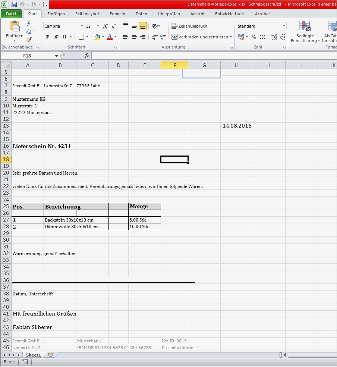Open the Cambria font dropdown
Viewport: 337px width, 367px height.
pyautogui.click(x=82, y=26)
